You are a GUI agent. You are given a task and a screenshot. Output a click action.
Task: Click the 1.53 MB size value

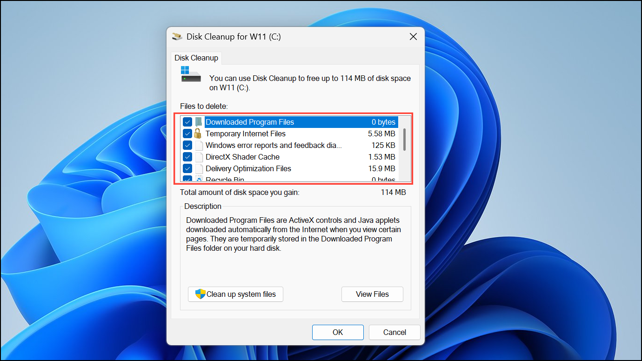pos(381,157)
